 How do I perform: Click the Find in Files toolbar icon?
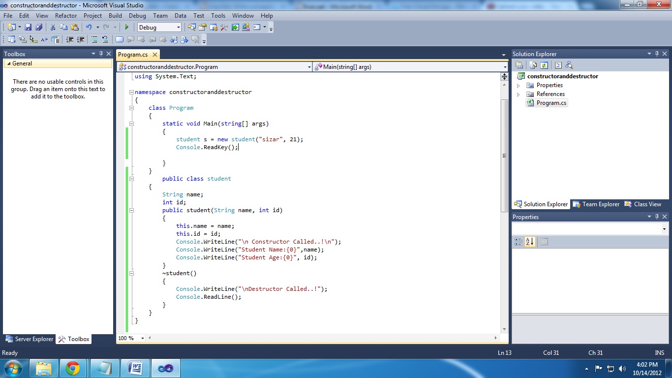(x=192, y=27)
